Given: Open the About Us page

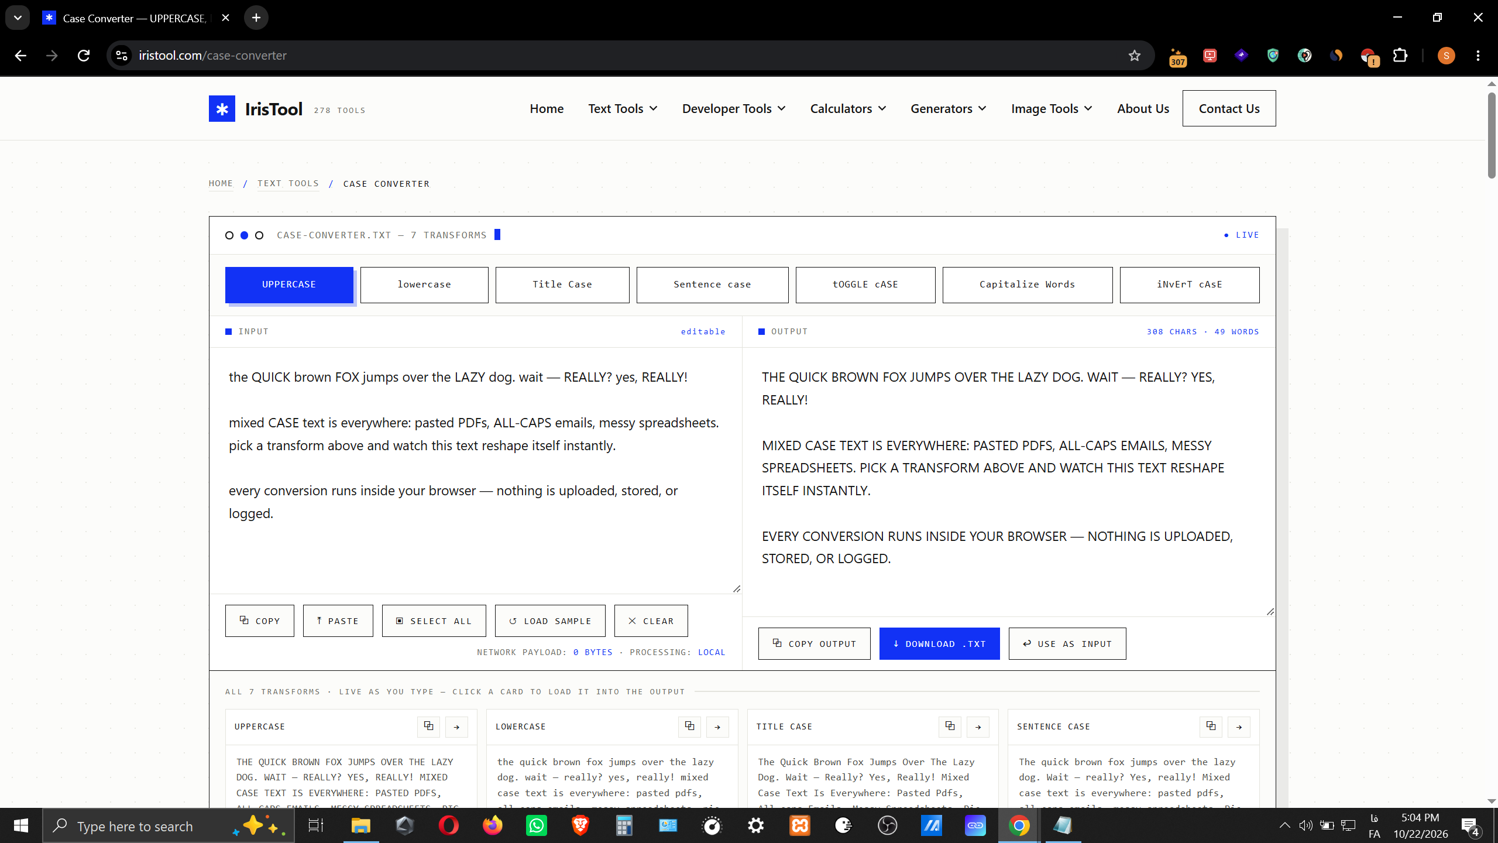Looking at the screenshot, I should pyautogui.click(x=1143, y=108).
